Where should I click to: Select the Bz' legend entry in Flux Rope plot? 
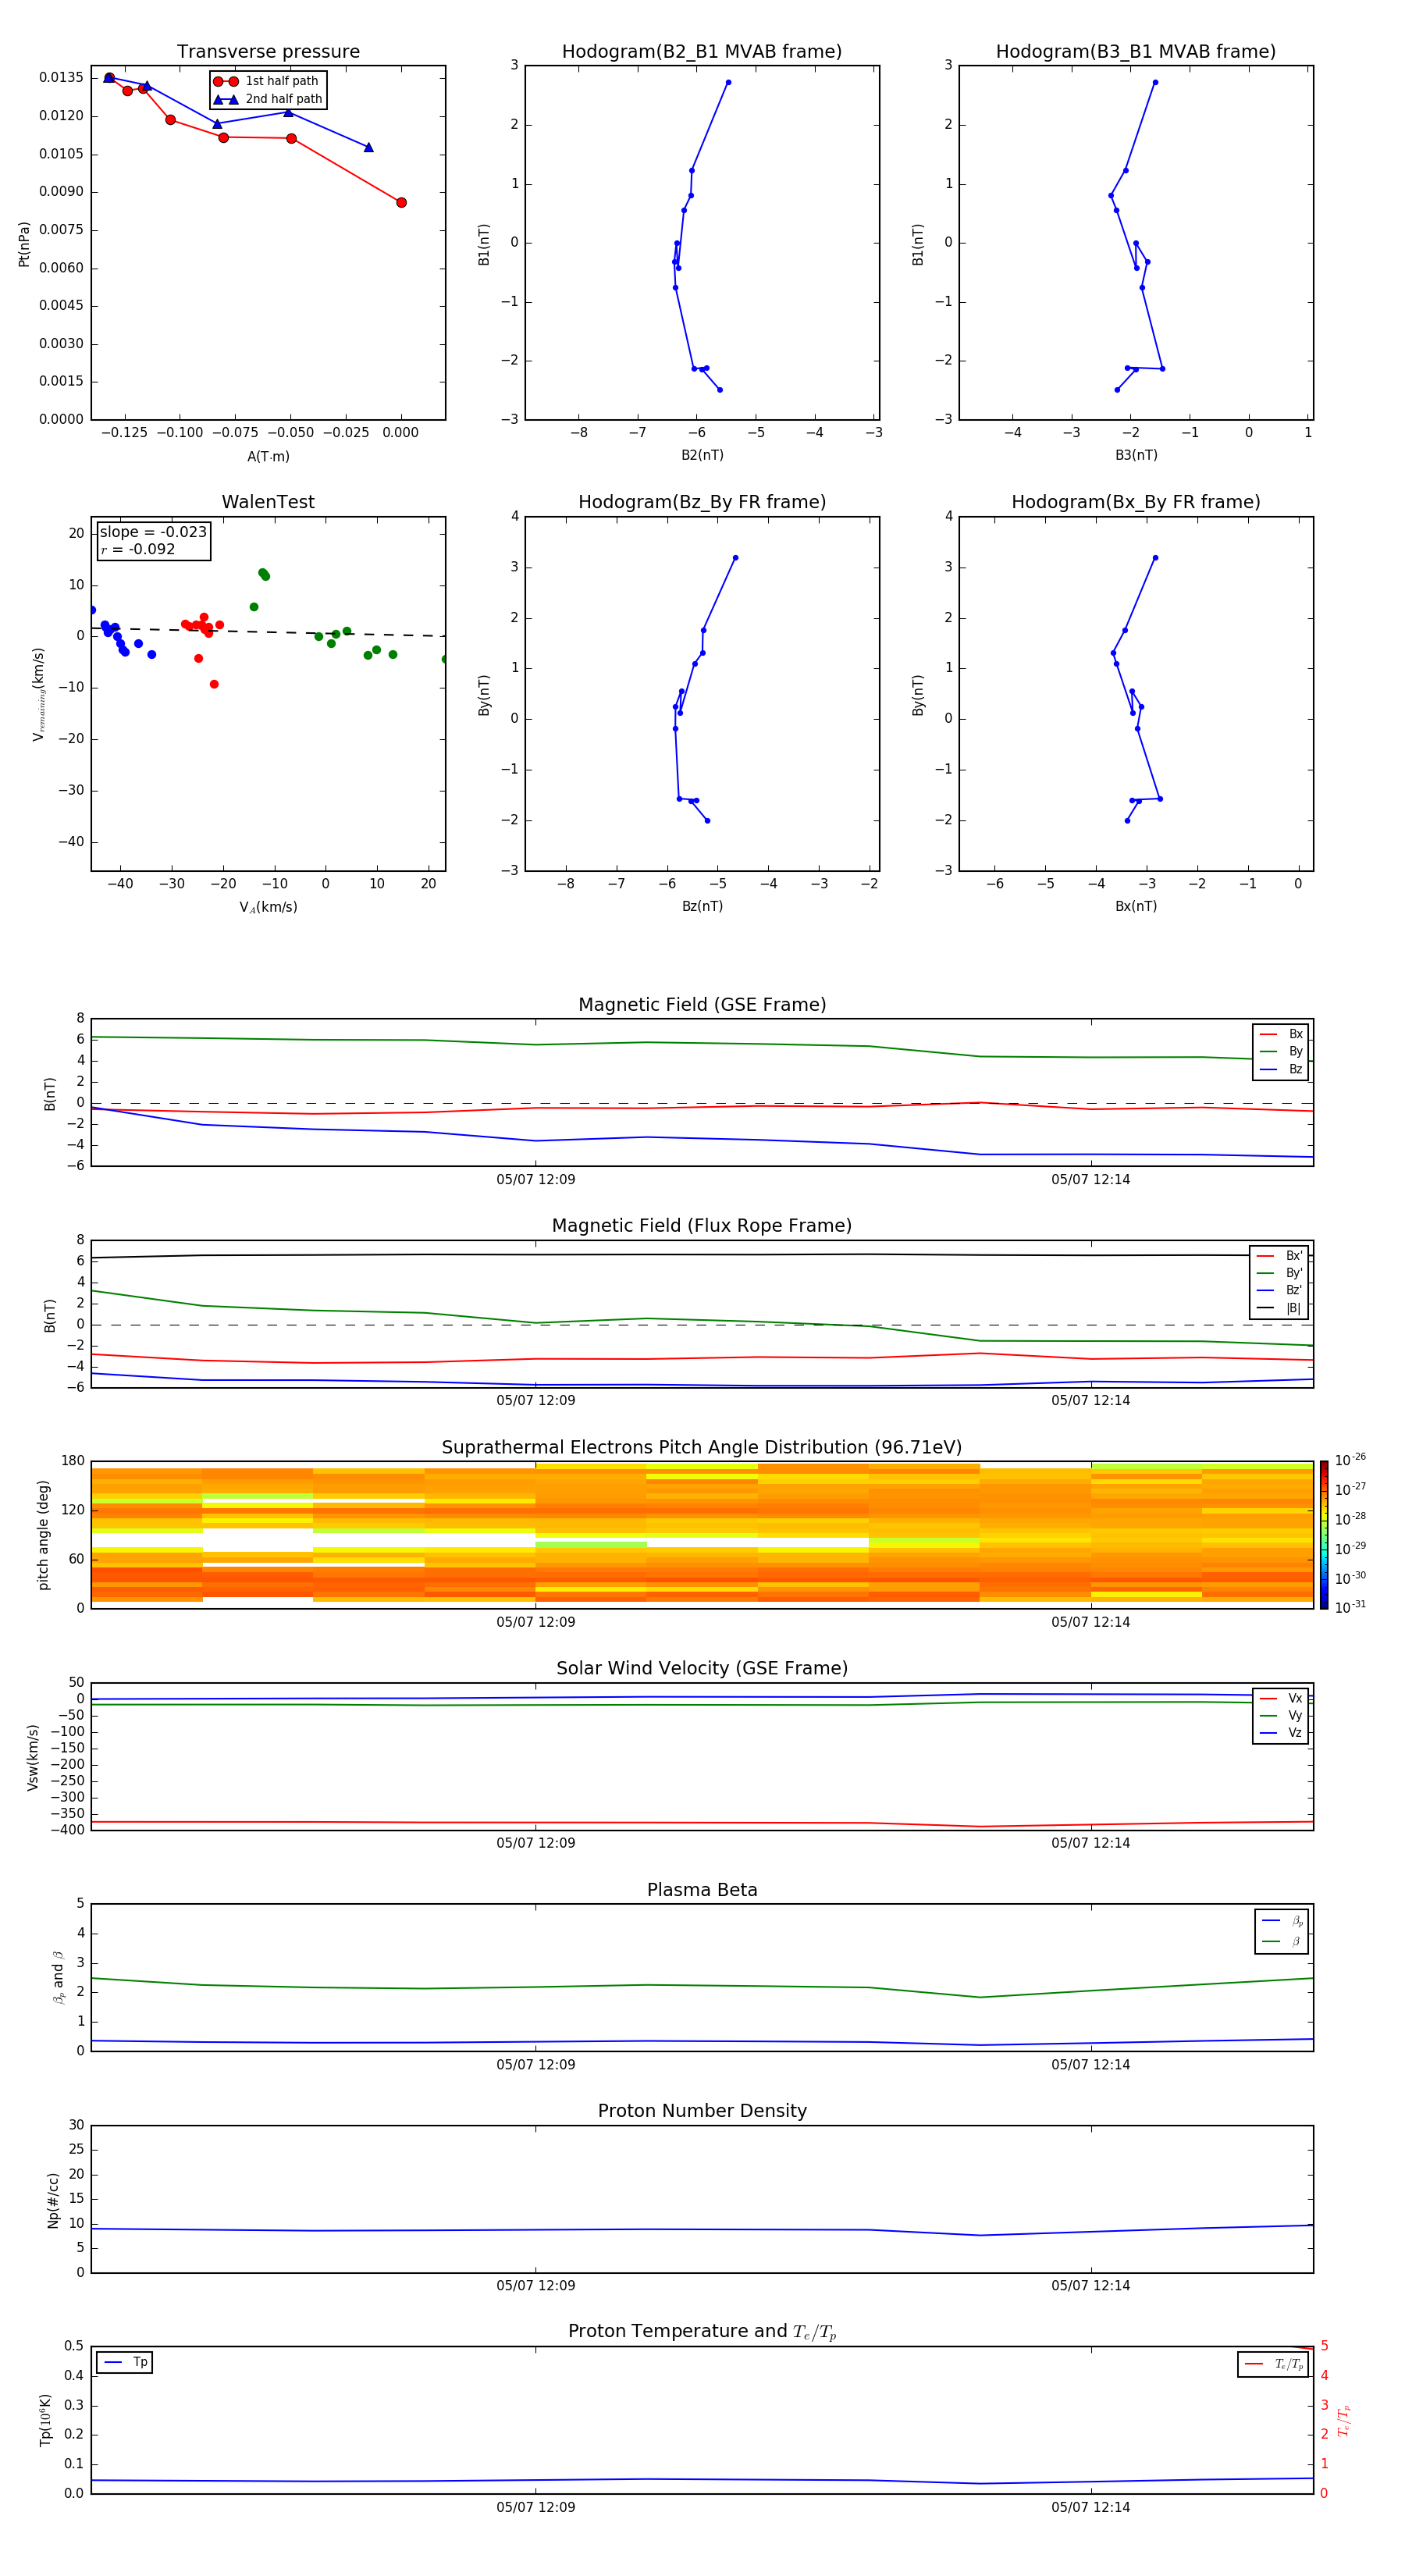pyautogui.click(x=1280, y=1290)
